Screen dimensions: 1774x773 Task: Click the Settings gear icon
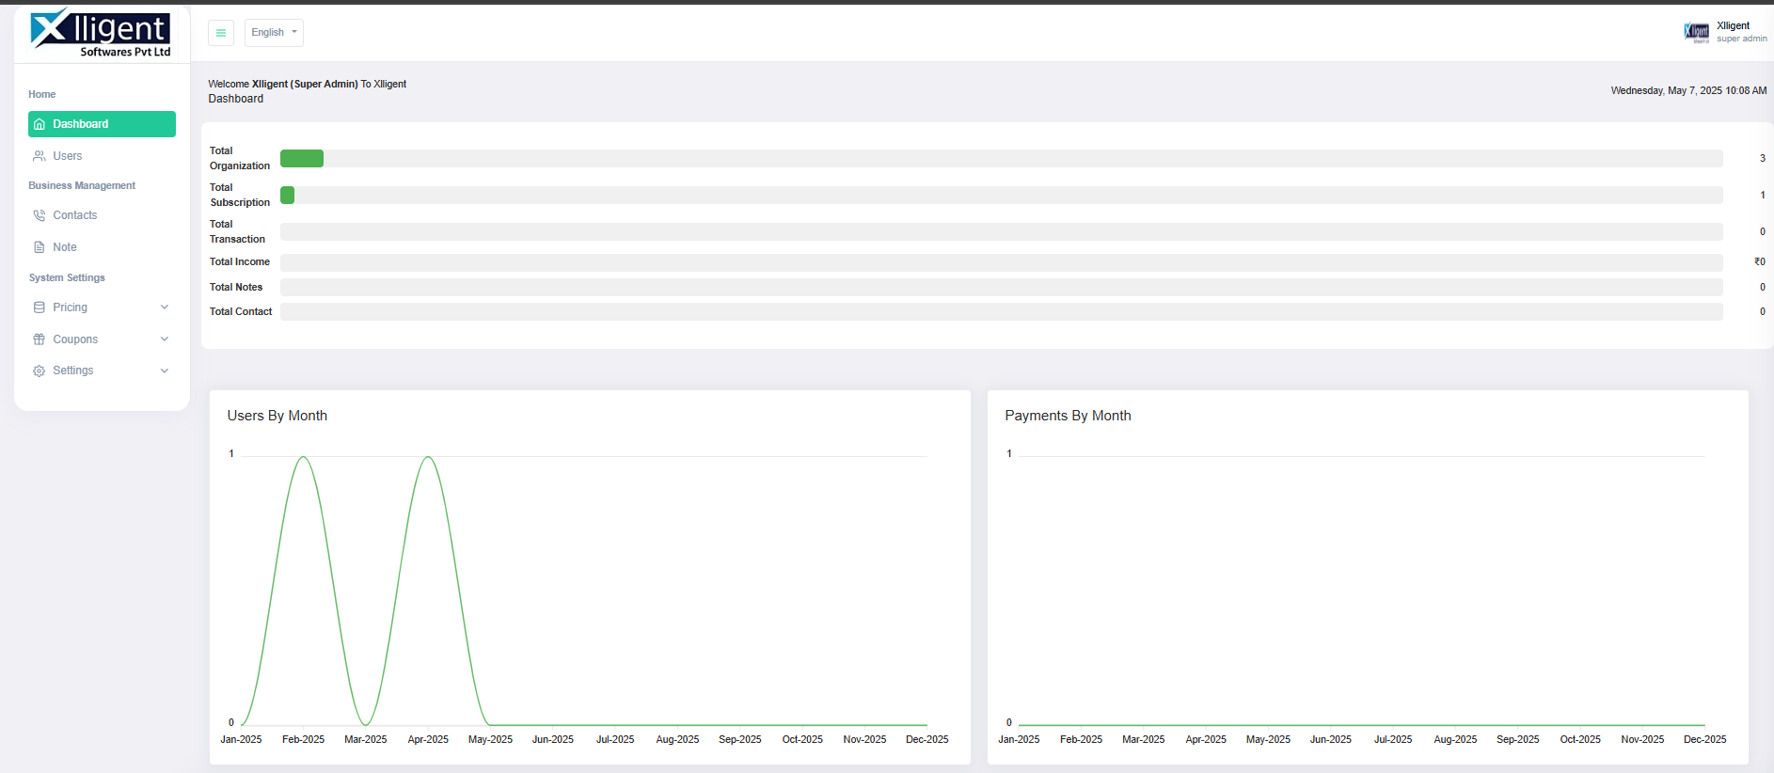[x=40, y=371]
